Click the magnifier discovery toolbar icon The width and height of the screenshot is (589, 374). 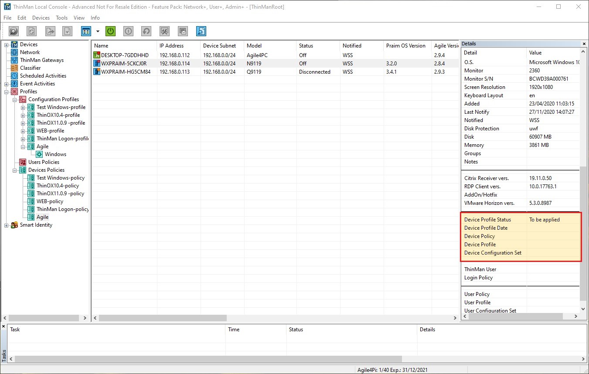click(14, 31)
